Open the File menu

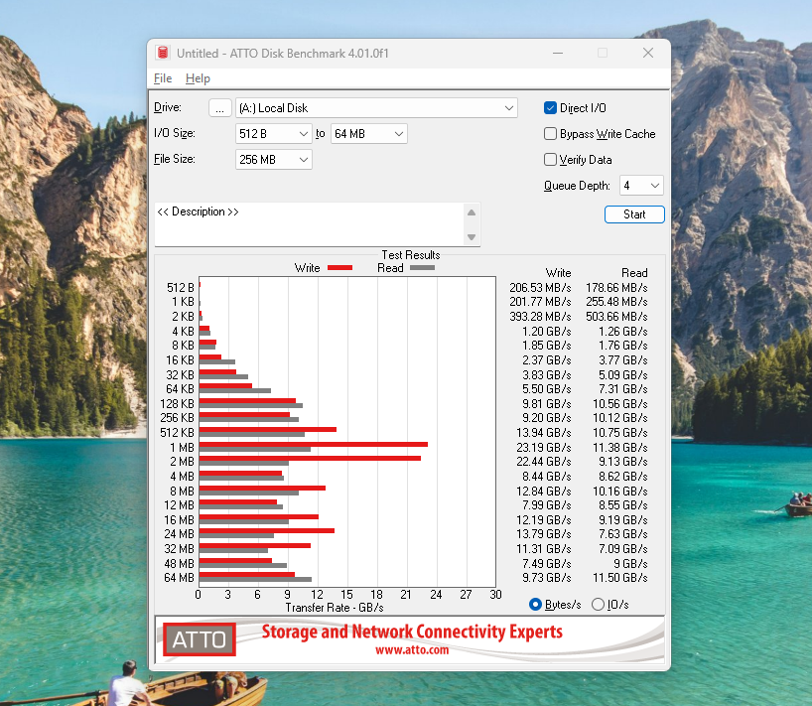tap(163, 78)
